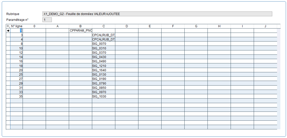Select column header B

[x=81, y=26]
